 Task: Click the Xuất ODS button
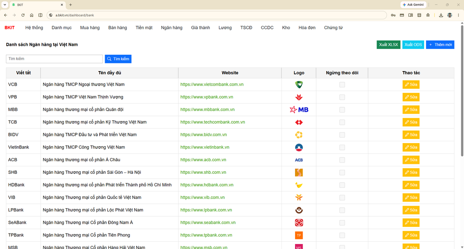tap(413, 45)
